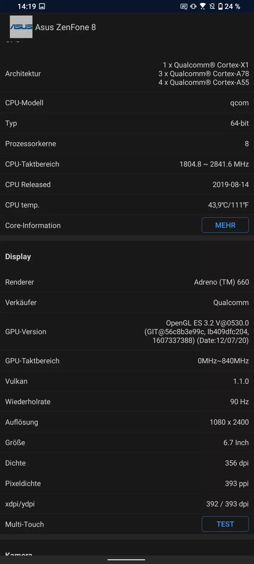
Task: Tap the CPU temp. row
Action: pyautogui.click(x=127, y=205)
